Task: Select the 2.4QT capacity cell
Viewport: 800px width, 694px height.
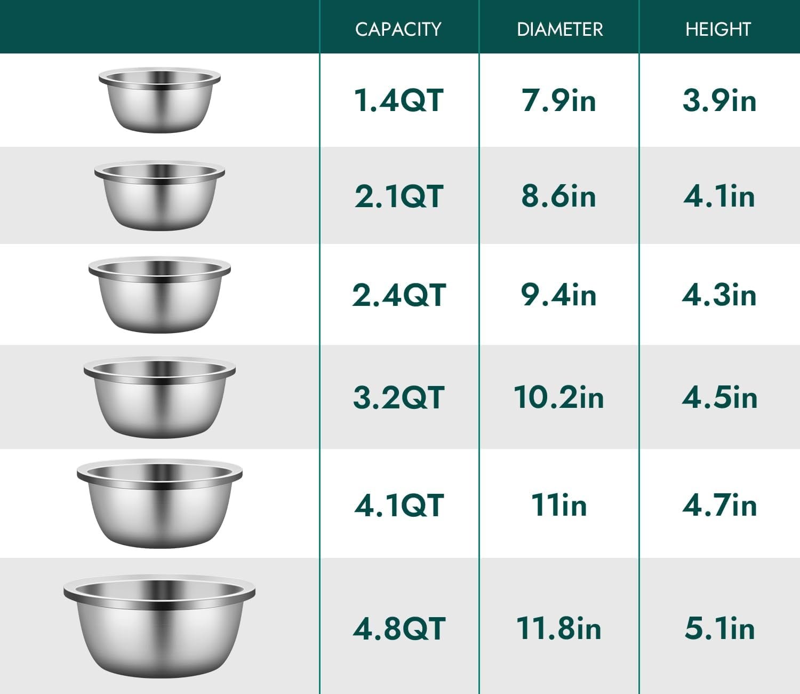Action: (x=398, y=295)
